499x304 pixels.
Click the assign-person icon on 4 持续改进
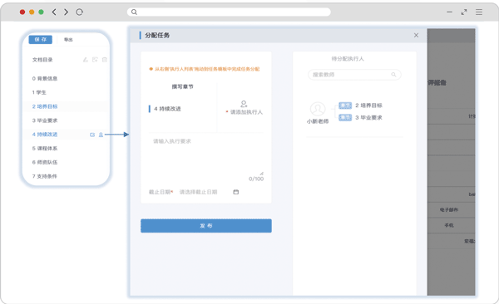101,135
